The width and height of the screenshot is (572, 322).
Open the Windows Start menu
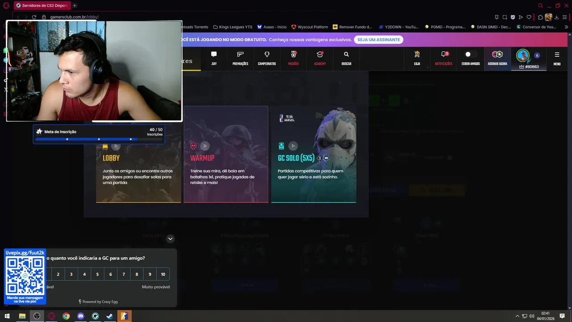point(7,316)
